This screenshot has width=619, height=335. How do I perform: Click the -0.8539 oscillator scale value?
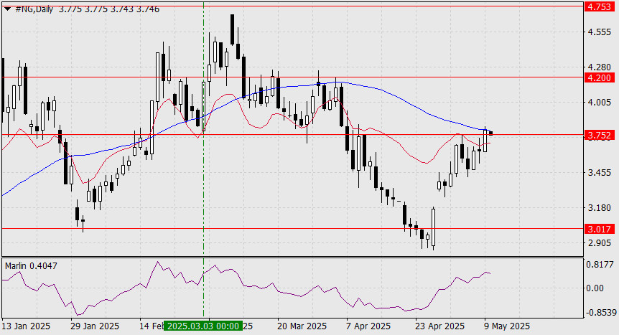click(x=601, y=313)
